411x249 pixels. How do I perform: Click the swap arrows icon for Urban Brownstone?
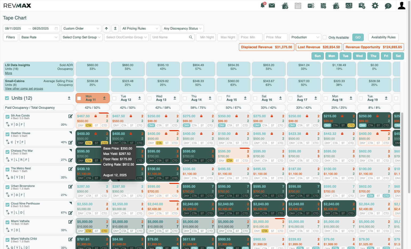tap(7, 195)
